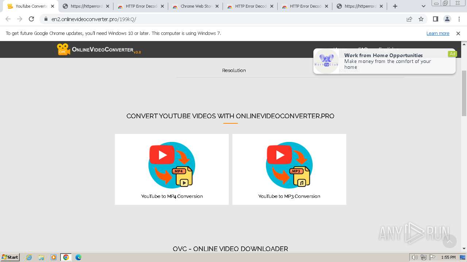Click the WorkUpClub ad logo
The height and width of the screenshot is (262, 467).
(327, 61)
